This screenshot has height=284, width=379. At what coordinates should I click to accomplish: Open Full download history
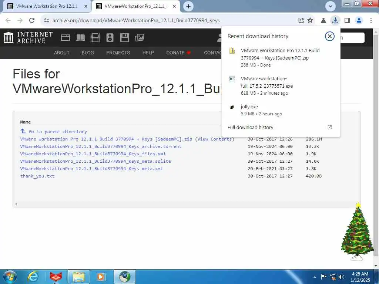click(x=281, y=127)
